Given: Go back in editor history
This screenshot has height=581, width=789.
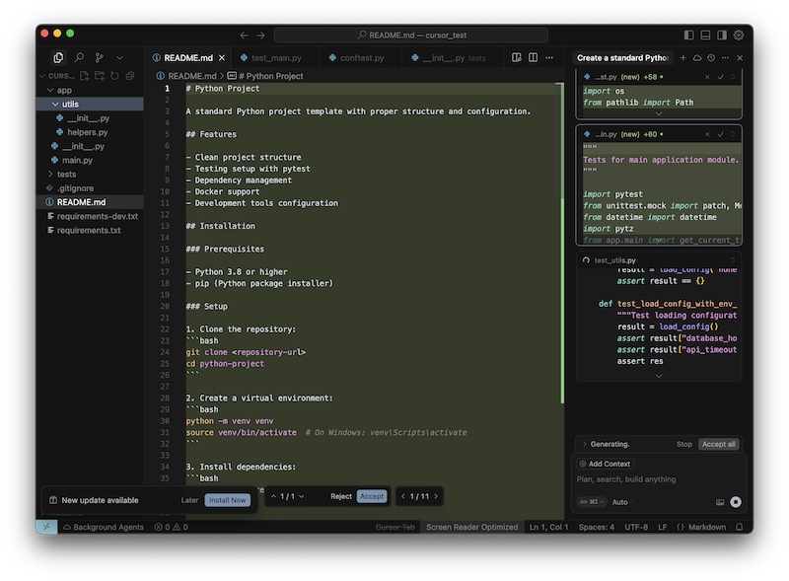Looking at the screenshot, I should click(x=244, y=36).
